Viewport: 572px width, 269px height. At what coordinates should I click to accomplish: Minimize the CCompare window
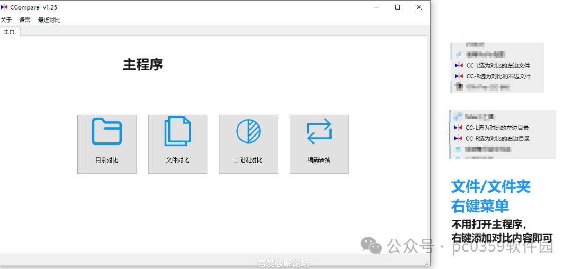[x=376, y=7]
